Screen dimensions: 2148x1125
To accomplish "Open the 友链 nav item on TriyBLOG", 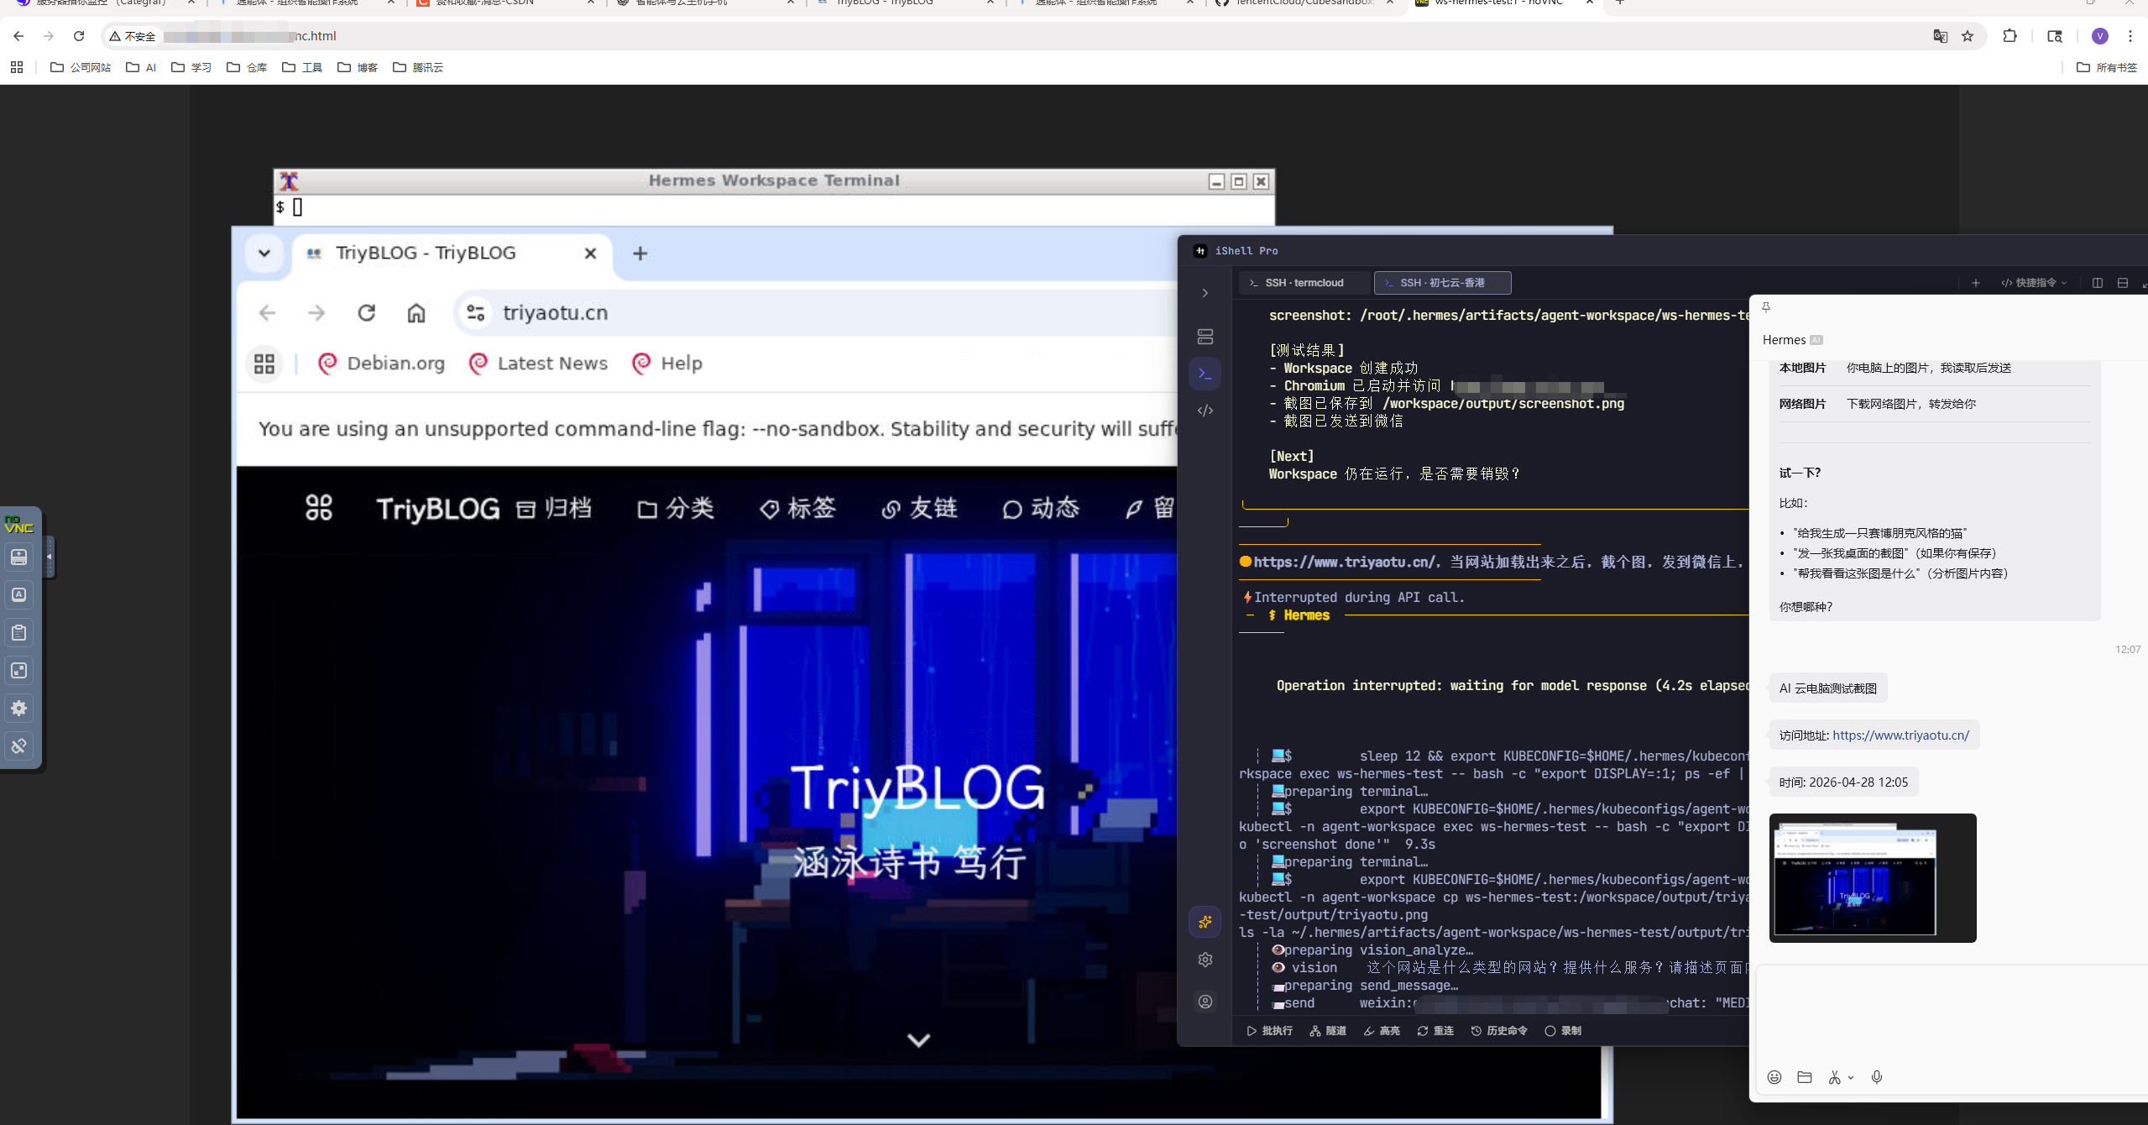I will point(919,508).
